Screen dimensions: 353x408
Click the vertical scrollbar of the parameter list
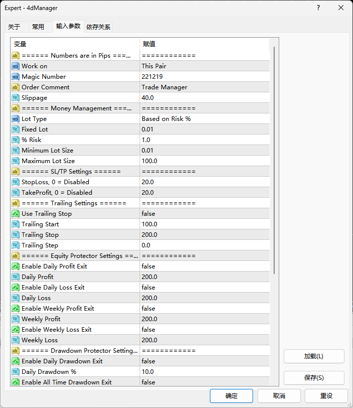[x=274, y=160]
